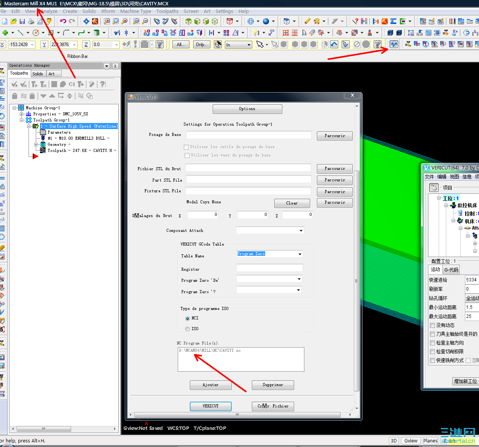
Task: Click the G1 post operations icon
Action: [72, 84]
